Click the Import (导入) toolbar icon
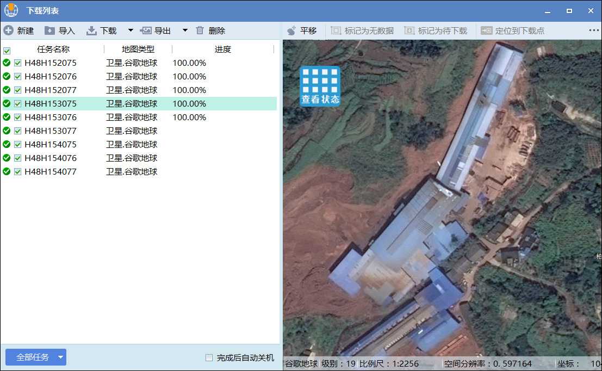This screenshot has height=371, width=602. point(50,30)
